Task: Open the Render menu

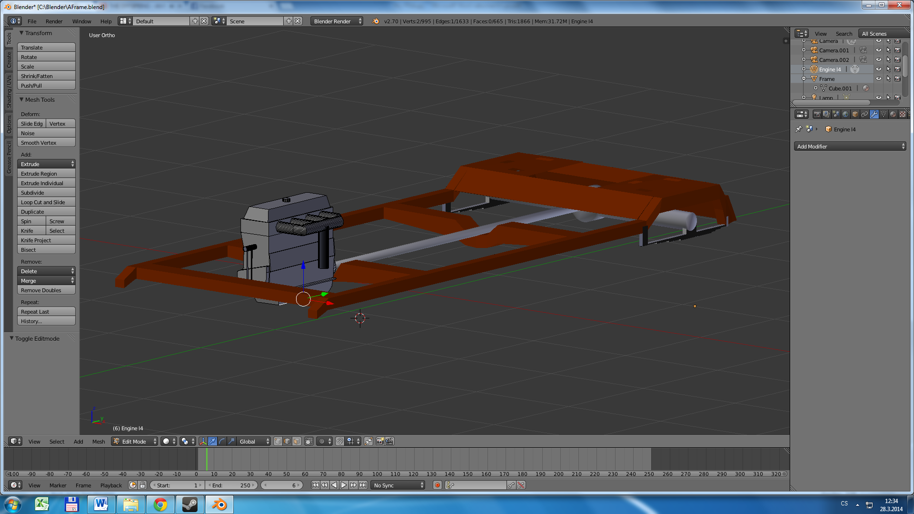Action: click(54, 21)
